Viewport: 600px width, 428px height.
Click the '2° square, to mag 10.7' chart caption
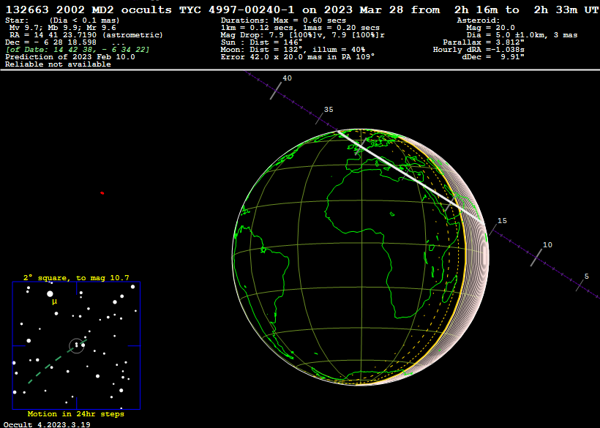(76, 278)
